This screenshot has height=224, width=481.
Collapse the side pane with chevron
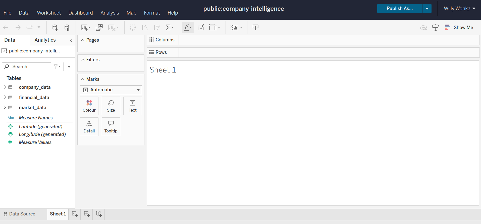71,40
